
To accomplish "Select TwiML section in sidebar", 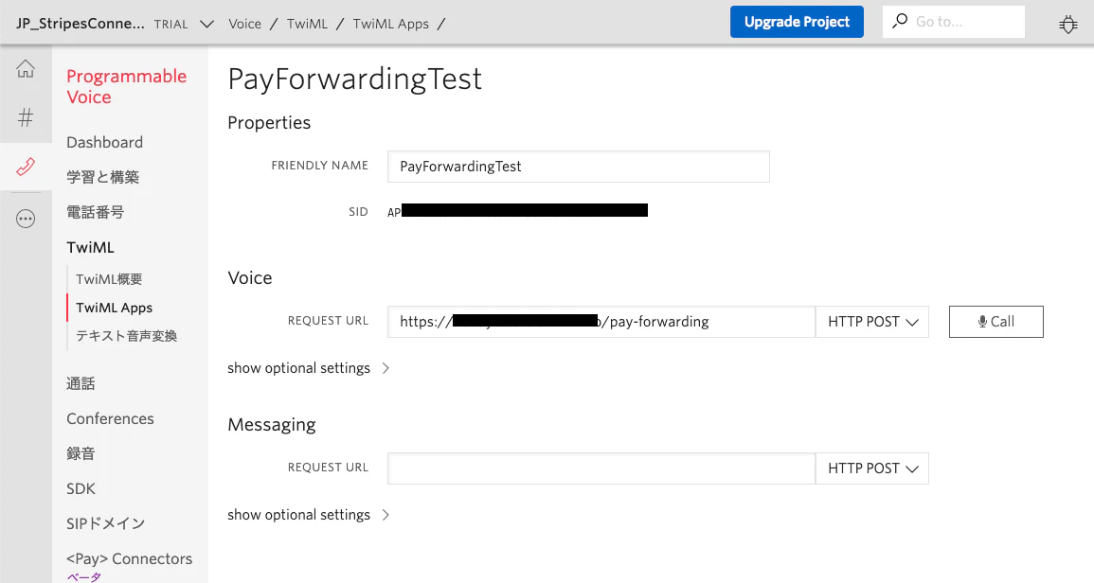I will (x=90, y=248).
